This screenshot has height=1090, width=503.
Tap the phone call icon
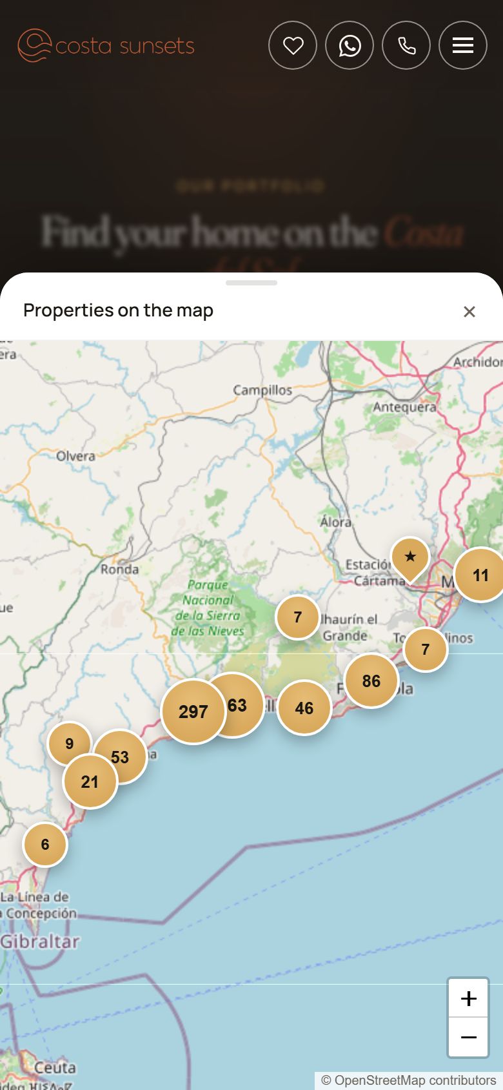[406, 45]
